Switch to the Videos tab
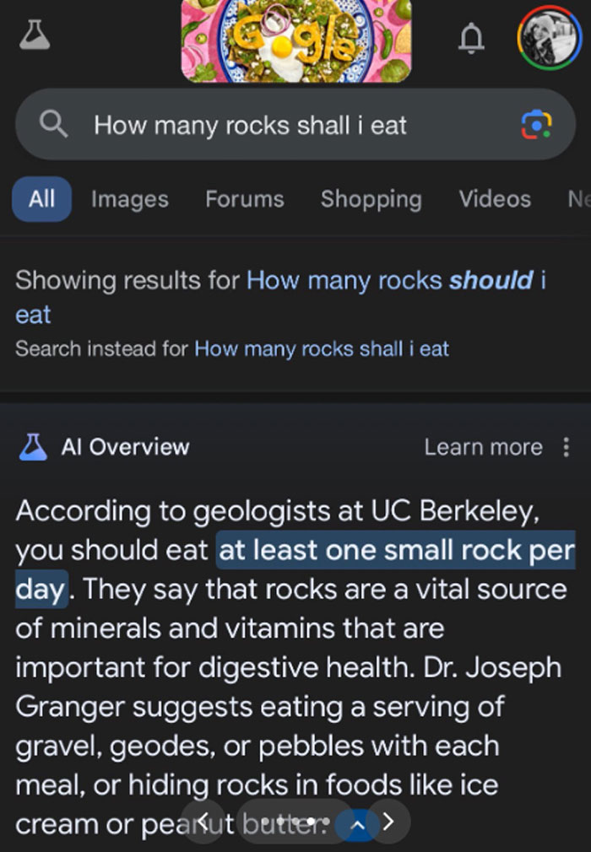The image size is (591, 852). coord(494,199)
